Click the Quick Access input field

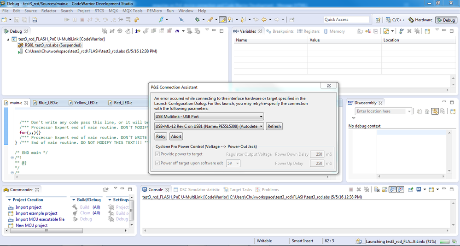[x=346, y=20]
